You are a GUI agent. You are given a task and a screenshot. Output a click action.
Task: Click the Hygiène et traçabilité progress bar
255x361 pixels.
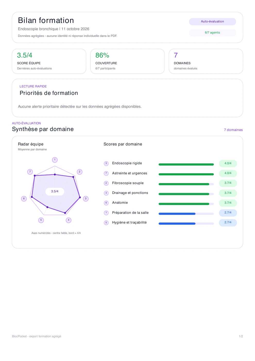pyautogui.click(x=186, y=224)
